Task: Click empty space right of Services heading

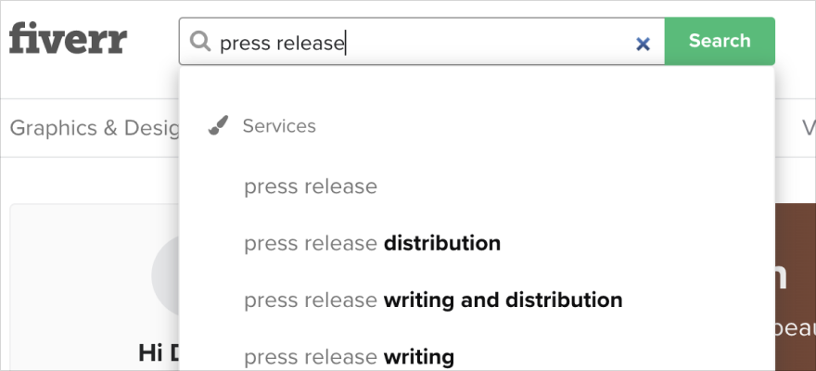Action: (542, 126)
